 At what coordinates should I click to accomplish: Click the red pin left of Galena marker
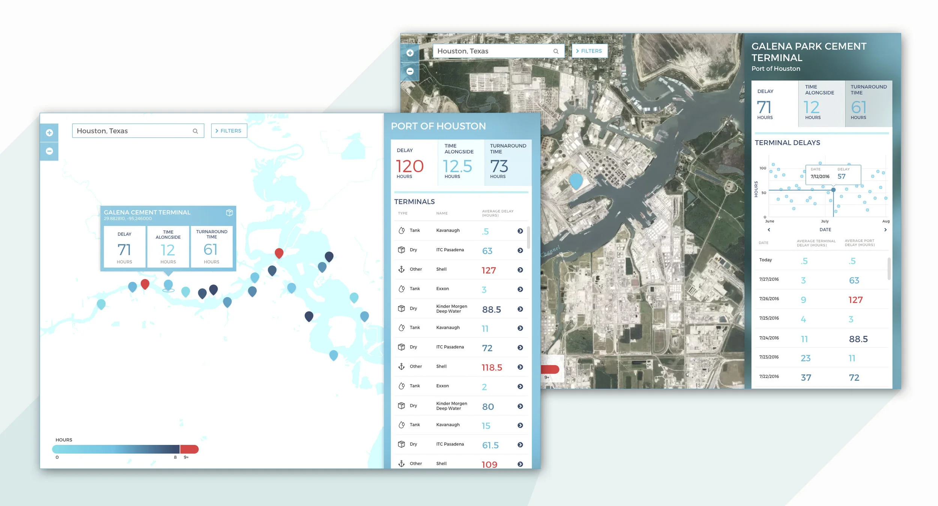145,284
